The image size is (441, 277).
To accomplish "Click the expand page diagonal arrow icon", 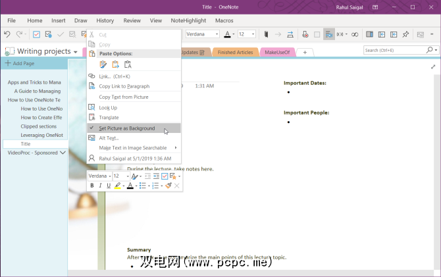I will [x=433, y=67].
